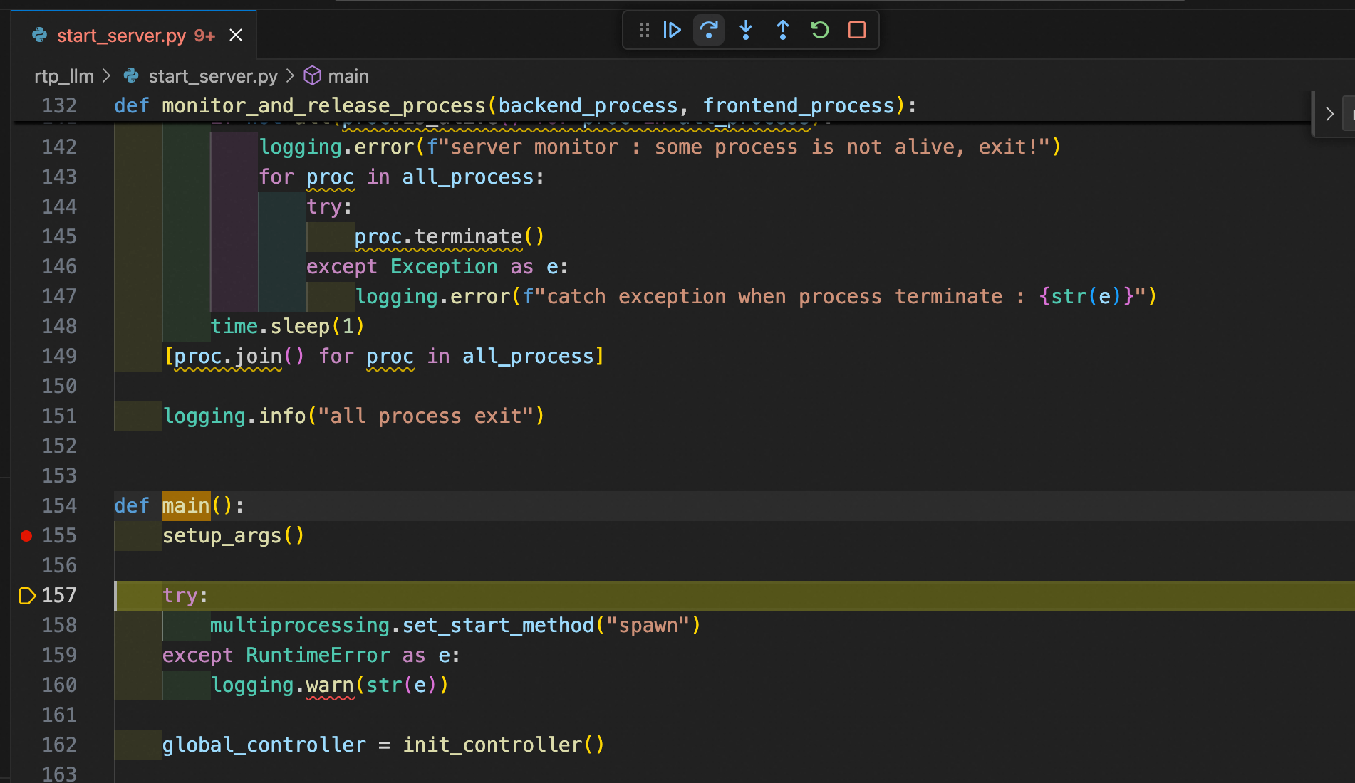The image size is (1355, 783).
Task: Open the main symbol breadcrumb dropdown
Action: pos(348,76)
